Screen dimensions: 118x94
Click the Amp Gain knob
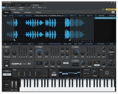(x=76, y=52)
